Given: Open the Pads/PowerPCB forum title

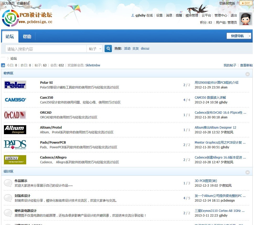Looking at the screenshot, I should point(53,142).
